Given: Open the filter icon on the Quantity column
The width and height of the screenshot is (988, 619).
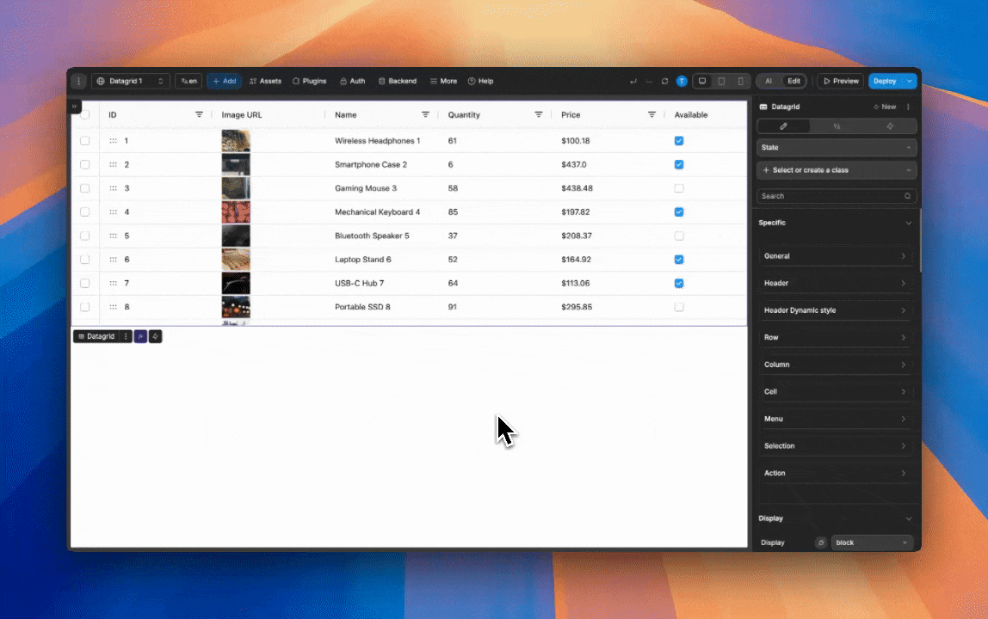Looking at the screenshot, I should click(539, 114).
